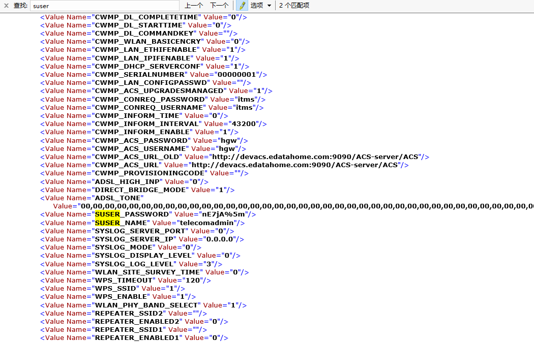Toggle the highlighter pen icon to highlight matches
Image resolution: width=534 pixels, height=342 pixels.
[x=241, y=6]
